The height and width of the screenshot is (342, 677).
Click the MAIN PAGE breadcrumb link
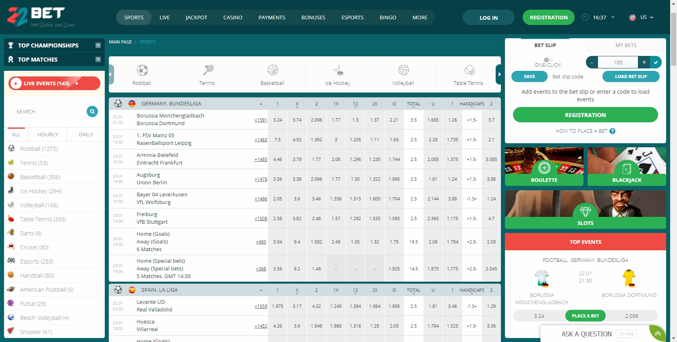tap(120, 42)
